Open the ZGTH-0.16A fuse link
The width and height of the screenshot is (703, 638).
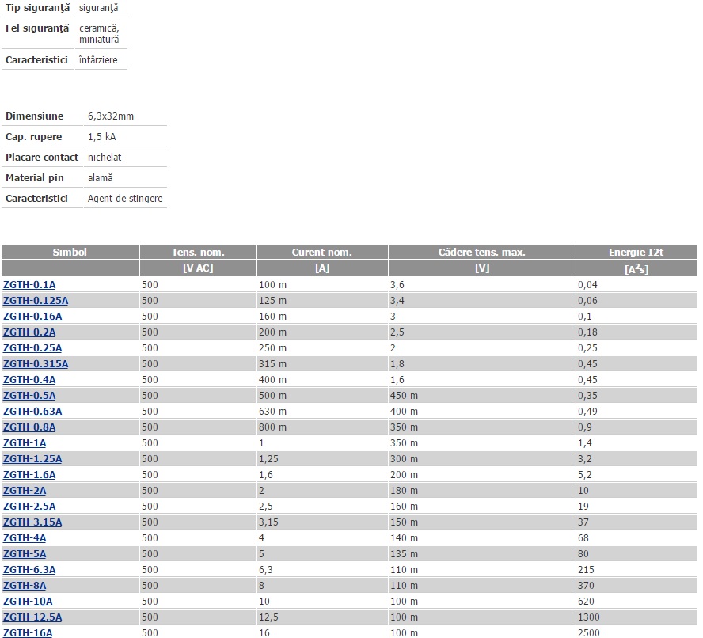click(x=32, y=317)
